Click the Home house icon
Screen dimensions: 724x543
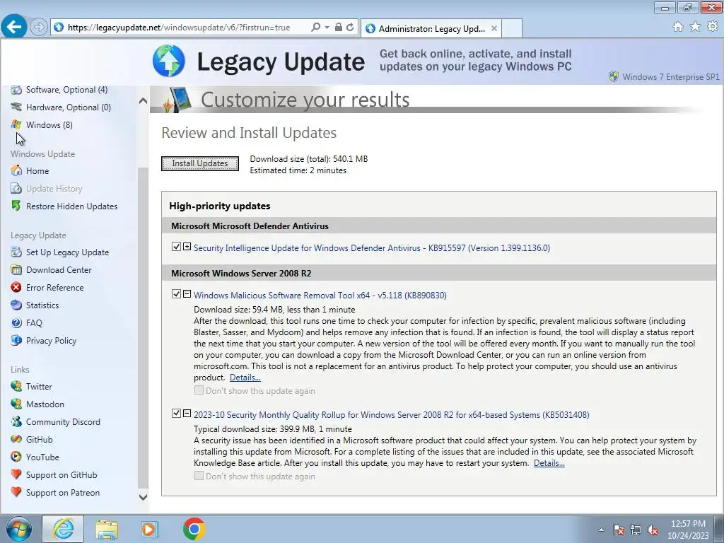(16, 171)
